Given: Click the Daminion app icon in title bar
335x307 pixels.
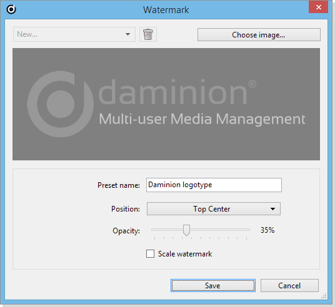Looking at the screenshot, I should click(x=11, y=9).
